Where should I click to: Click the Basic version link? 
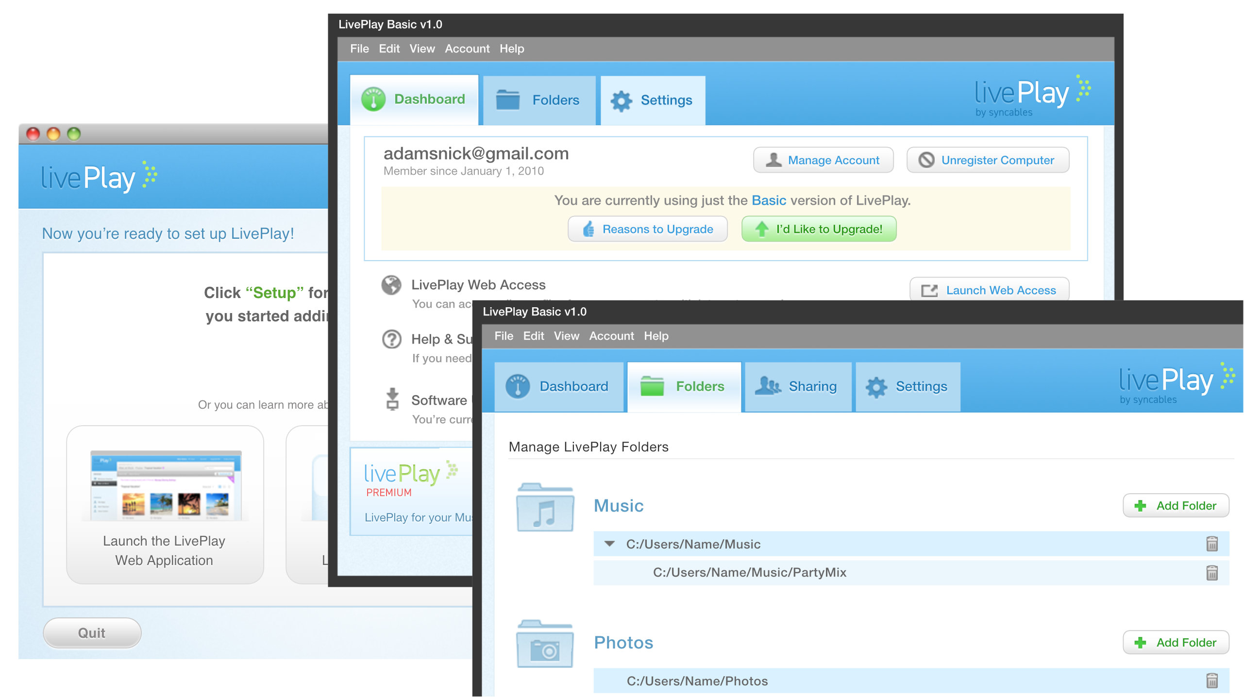(x=769, y=200)
